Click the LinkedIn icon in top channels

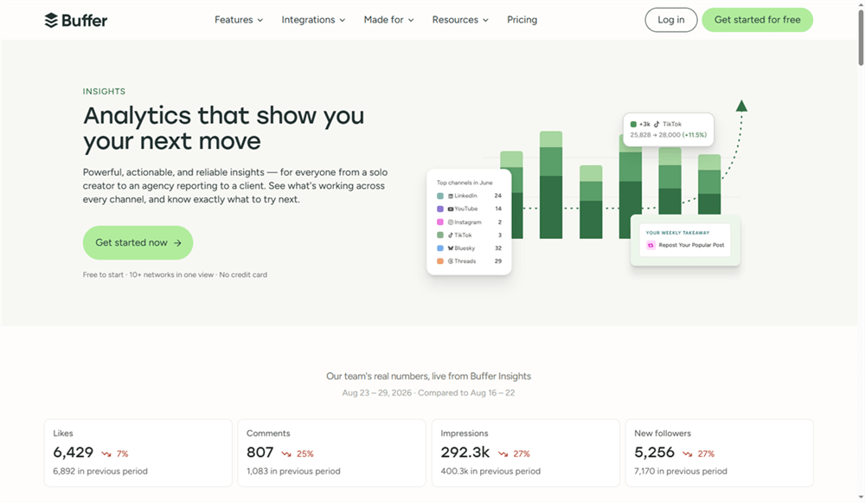click(451, 196)
